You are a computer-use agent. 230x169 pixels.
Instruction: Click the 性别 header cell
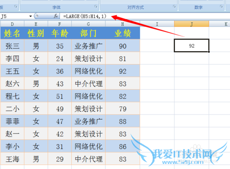coord(36,33)
